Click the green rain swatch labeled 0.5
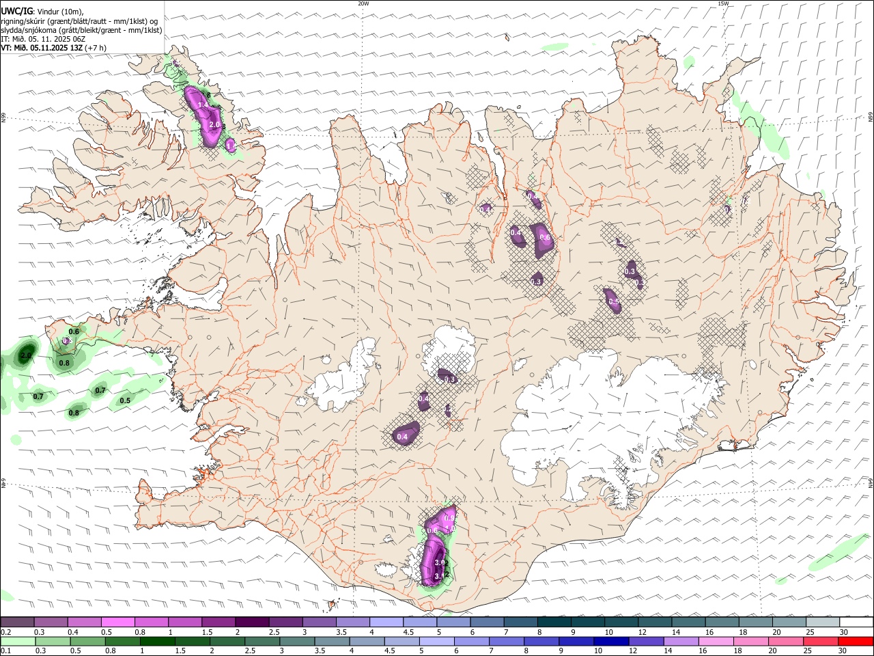 (87, 641)
